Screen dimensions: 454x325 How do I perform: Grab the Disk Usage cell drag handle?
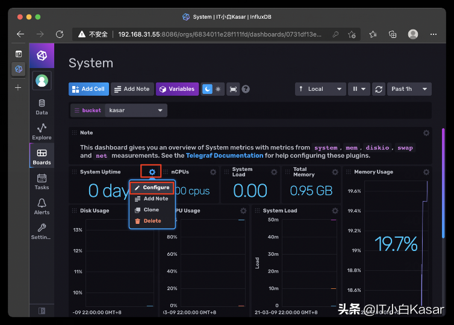(75, 211)
